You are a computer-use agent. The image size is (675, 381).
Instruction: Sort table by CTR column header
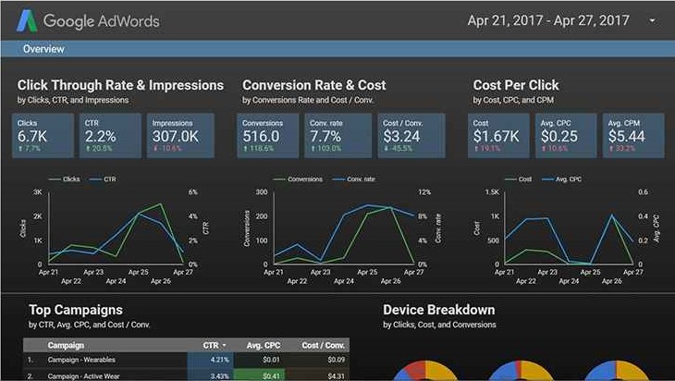[211, 344]
